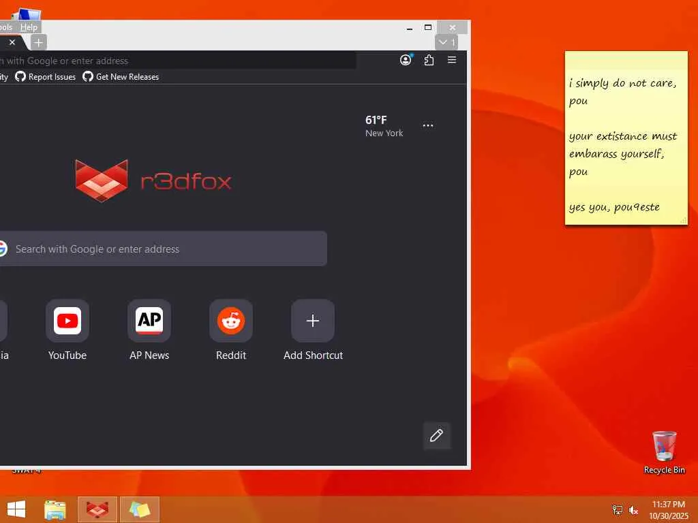Screen dimensions: 698x523
Task: Minimize the r3dfox browser window
Action: 410,27
